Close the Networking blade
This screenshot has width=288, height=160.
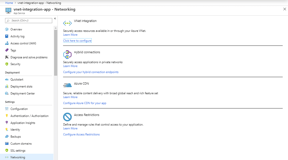click(x=284, y=9)
